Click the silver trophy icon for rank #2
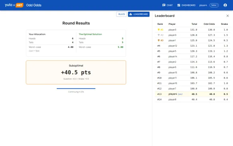Image resolution: width=233 pixels, height=146 pixels. [159, 35]
